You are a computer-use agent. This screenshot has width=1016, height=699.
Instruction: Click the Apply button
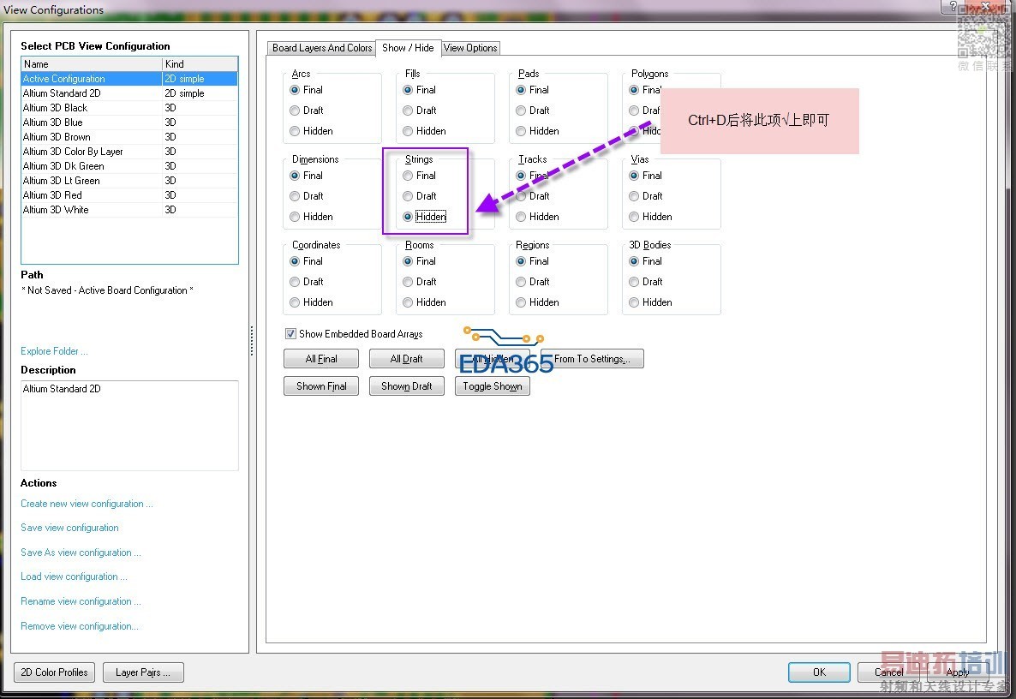[x=958, y=672]
